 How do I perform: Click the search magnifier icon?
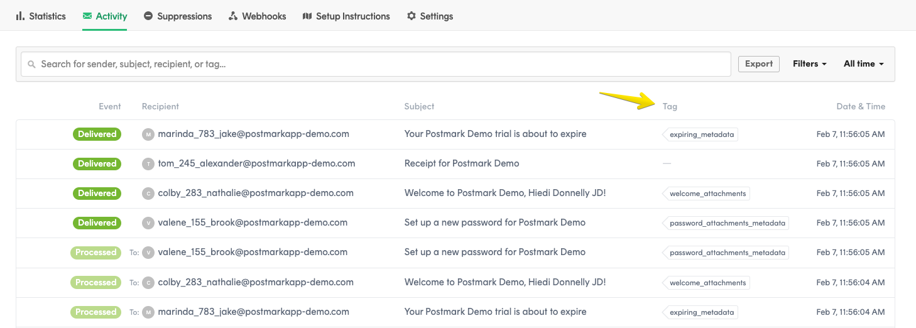click(x=32, y=64)
